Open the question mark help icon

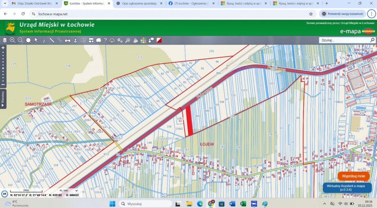(105, 40)
